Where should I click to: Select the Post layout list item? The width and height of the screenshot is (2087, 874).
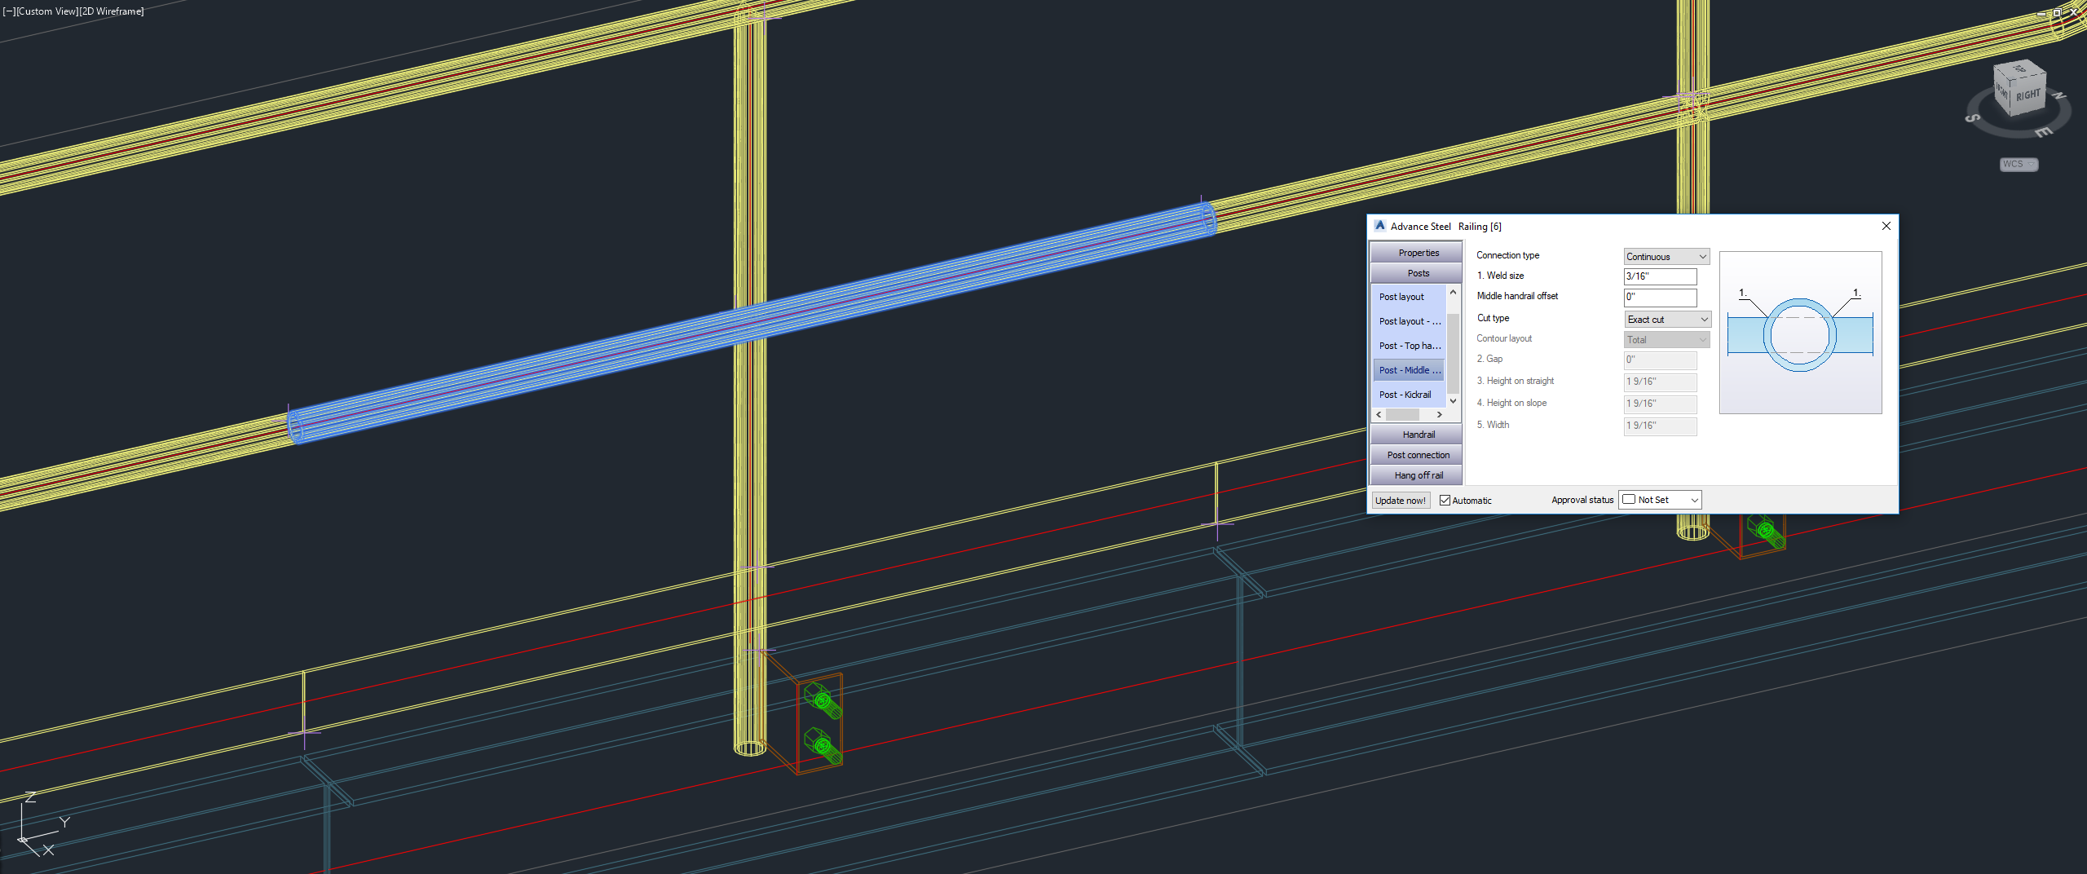coord(1410,297)
